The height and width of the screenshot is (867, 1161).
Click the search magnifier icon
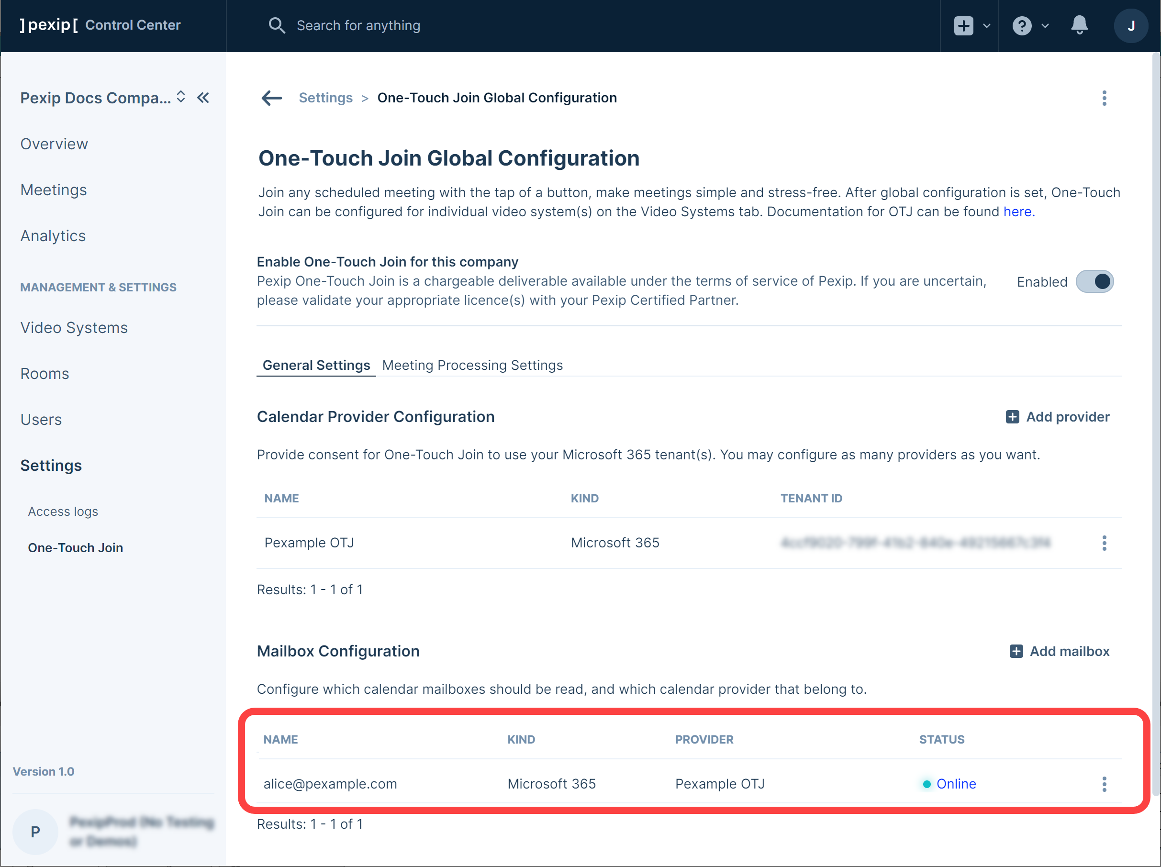[x=277, y=25]
